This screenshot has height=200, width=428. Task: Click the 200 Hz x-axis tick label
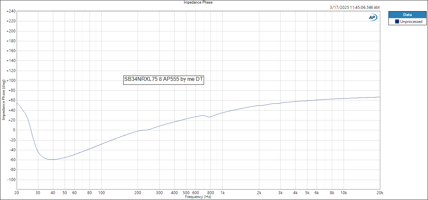coord(138,193)
